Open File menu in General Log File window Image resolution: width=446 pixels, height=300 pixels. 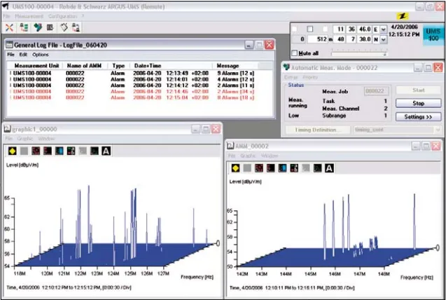(x=11, y=55)
